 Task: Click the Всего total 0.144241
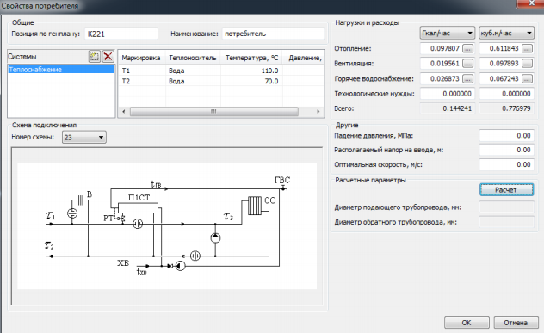pos(448,108)
